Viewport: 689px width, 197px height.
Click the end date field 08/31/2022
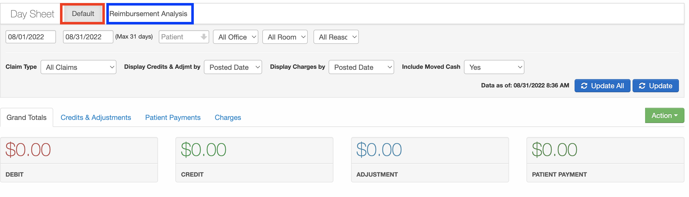[88, 37]
